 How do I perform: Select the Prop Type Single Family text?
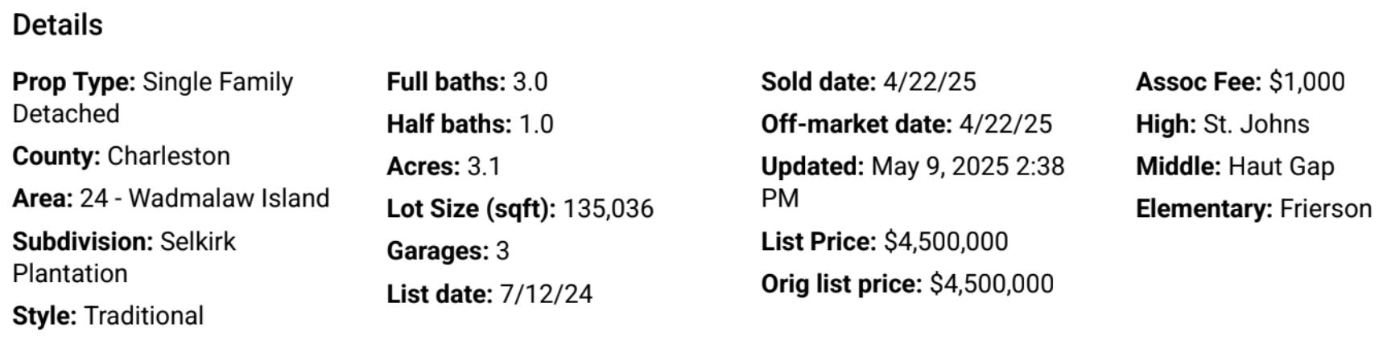coord(153,97)
